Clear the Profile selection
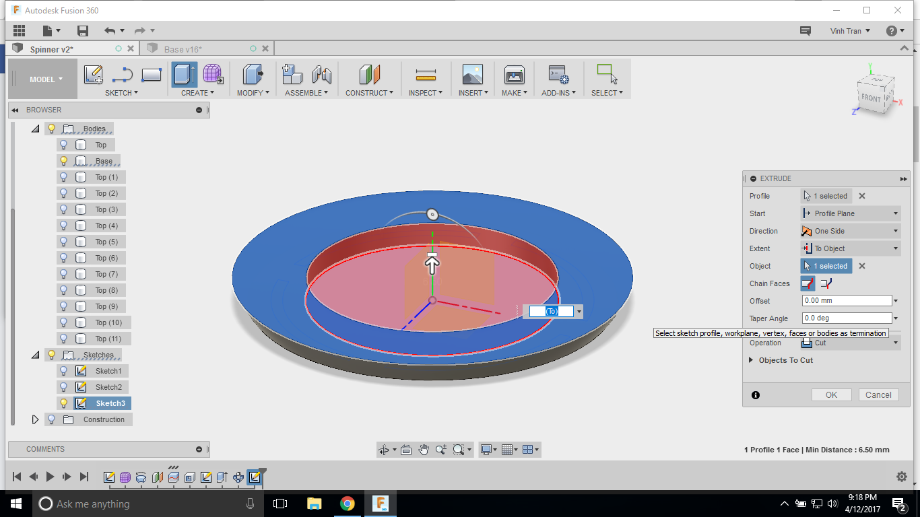The height and width of the screenshot is (517, 920). (x=862, y=196)
